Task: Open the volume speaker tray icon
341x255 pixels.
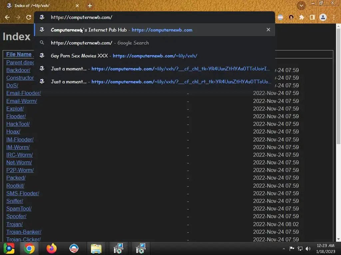Action: pyautogui.click(x=308, y=249)
